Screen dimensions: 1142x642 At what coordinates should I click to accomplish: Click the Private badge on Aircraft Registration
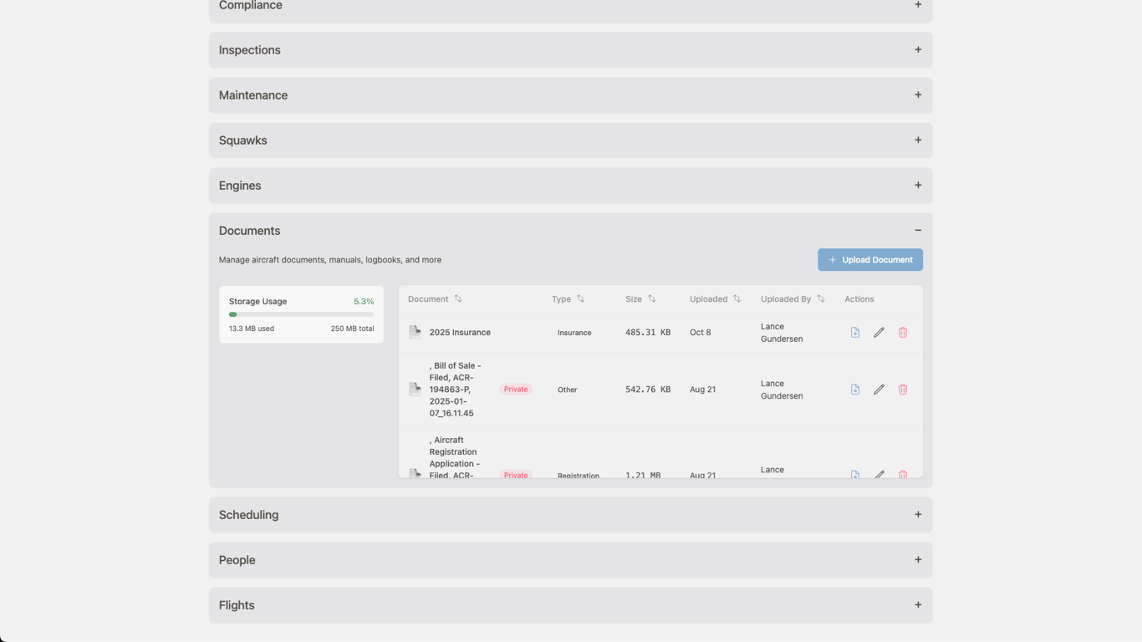516,474
